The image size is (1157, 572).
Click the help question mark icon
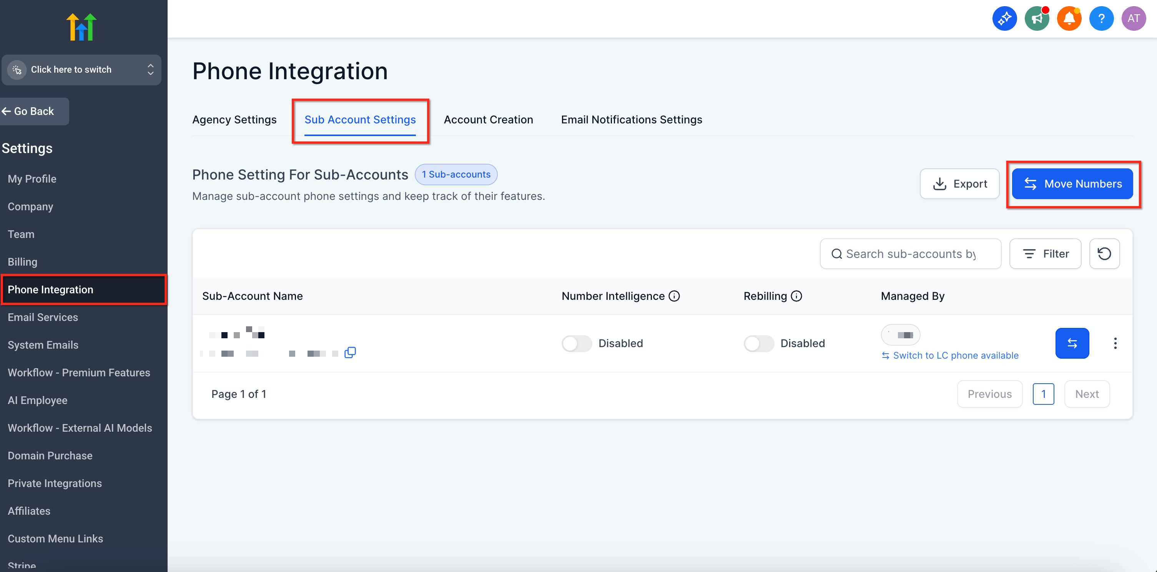[x=1101, y=18]
